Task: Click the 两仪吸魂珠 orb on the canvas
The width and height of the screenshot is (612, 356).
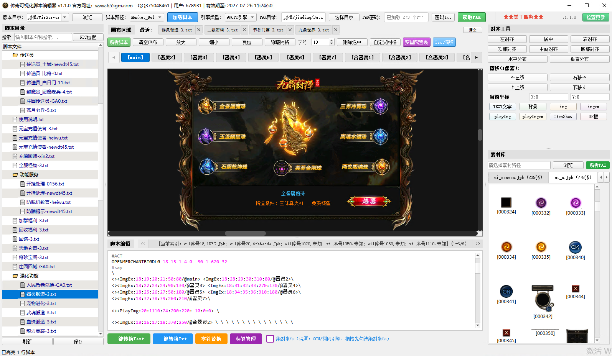Action: pos(382,167)
